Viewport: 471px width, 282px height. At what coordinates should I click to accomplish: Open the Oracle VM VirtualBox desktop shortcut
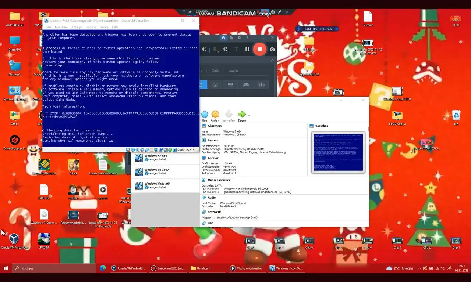pos(15,242)
